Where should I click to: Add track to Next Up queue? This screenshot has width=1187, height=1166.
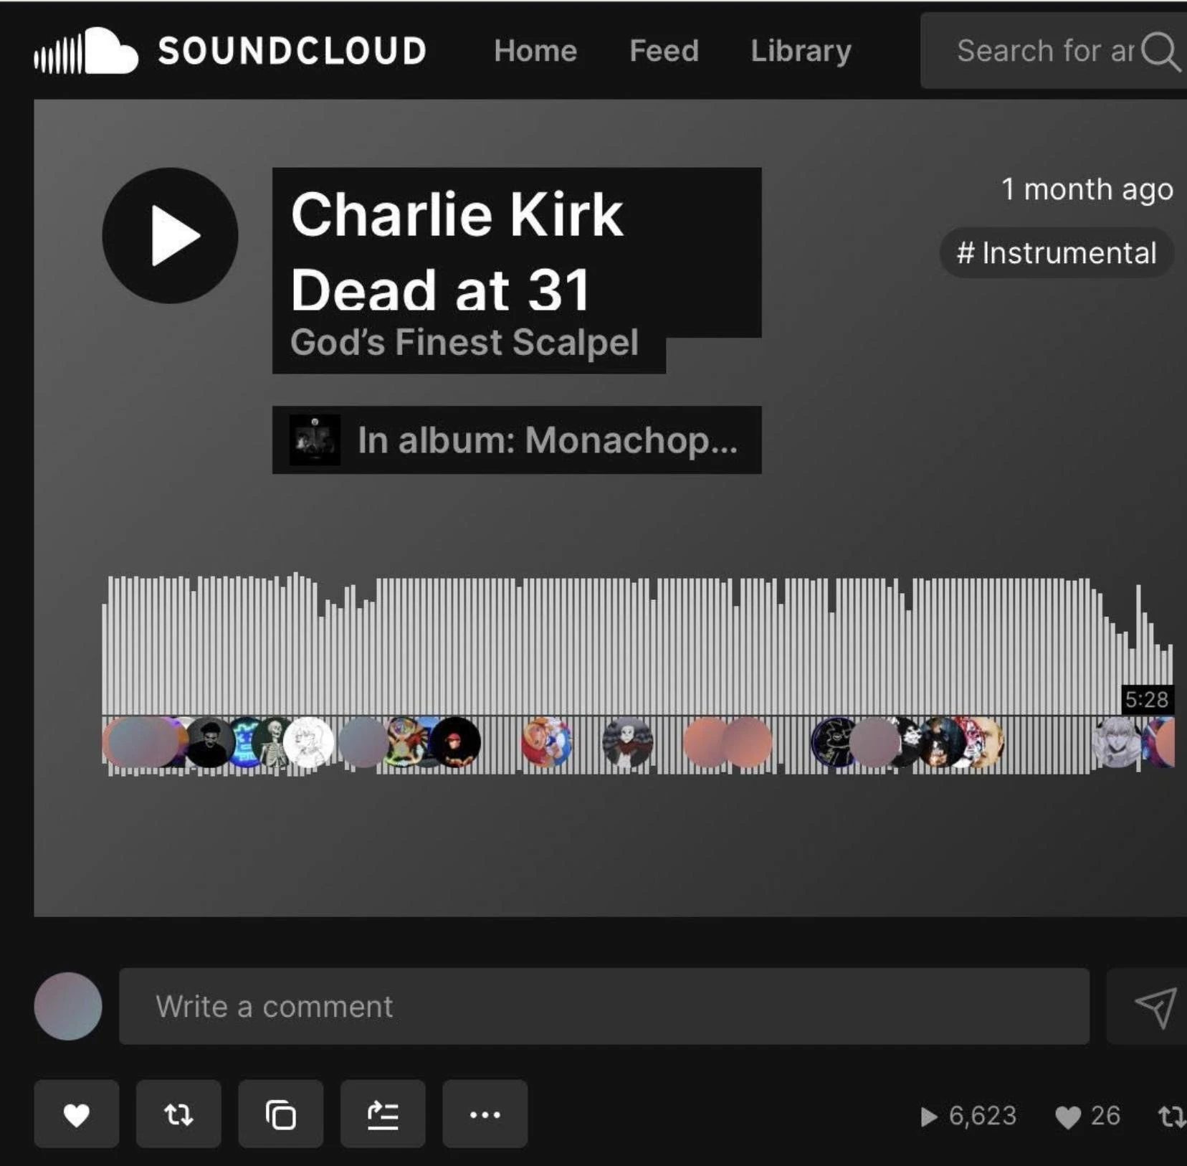click(383, 1114)
